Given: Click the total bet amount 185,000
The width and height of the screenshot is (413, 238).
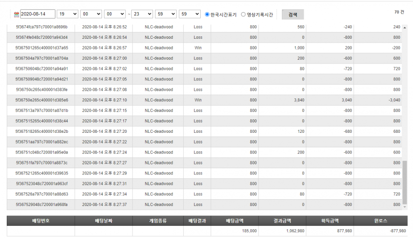Looking at the screenshot, I should [x=249, y=231].
